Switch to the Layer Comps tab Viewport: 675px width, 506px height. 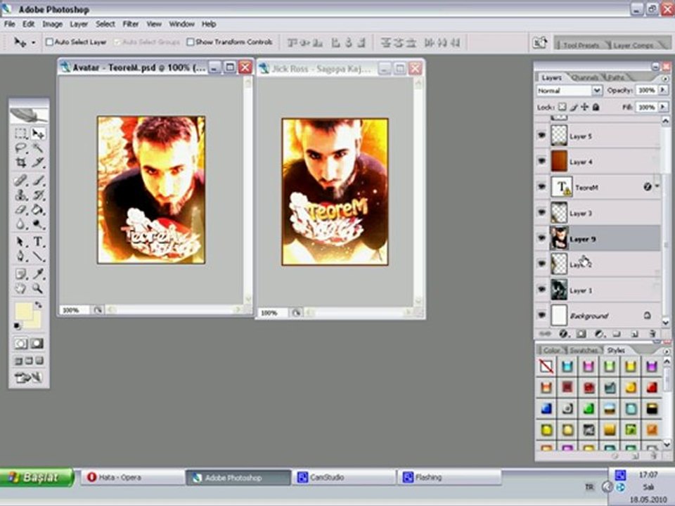(x=633, y=45)
